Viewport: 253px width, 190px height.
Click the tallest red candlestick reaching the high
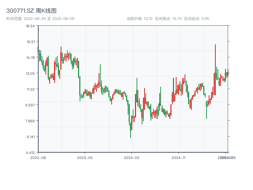pos(215,70)
